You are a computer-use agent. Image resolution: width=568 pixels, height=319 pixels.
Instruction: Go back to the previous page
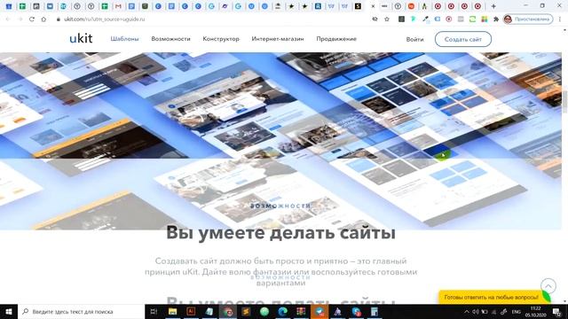tap(8, 19)
